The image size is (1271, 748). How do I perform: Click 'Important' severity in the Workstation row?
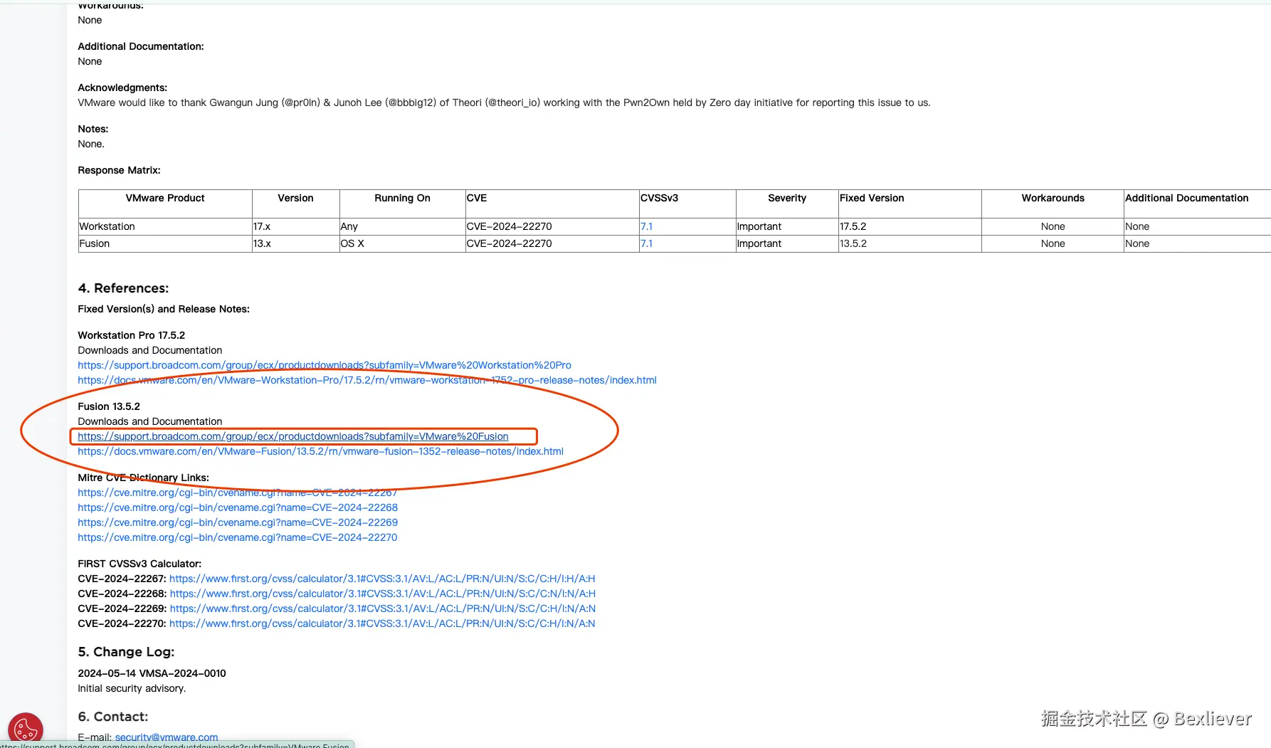759,226
